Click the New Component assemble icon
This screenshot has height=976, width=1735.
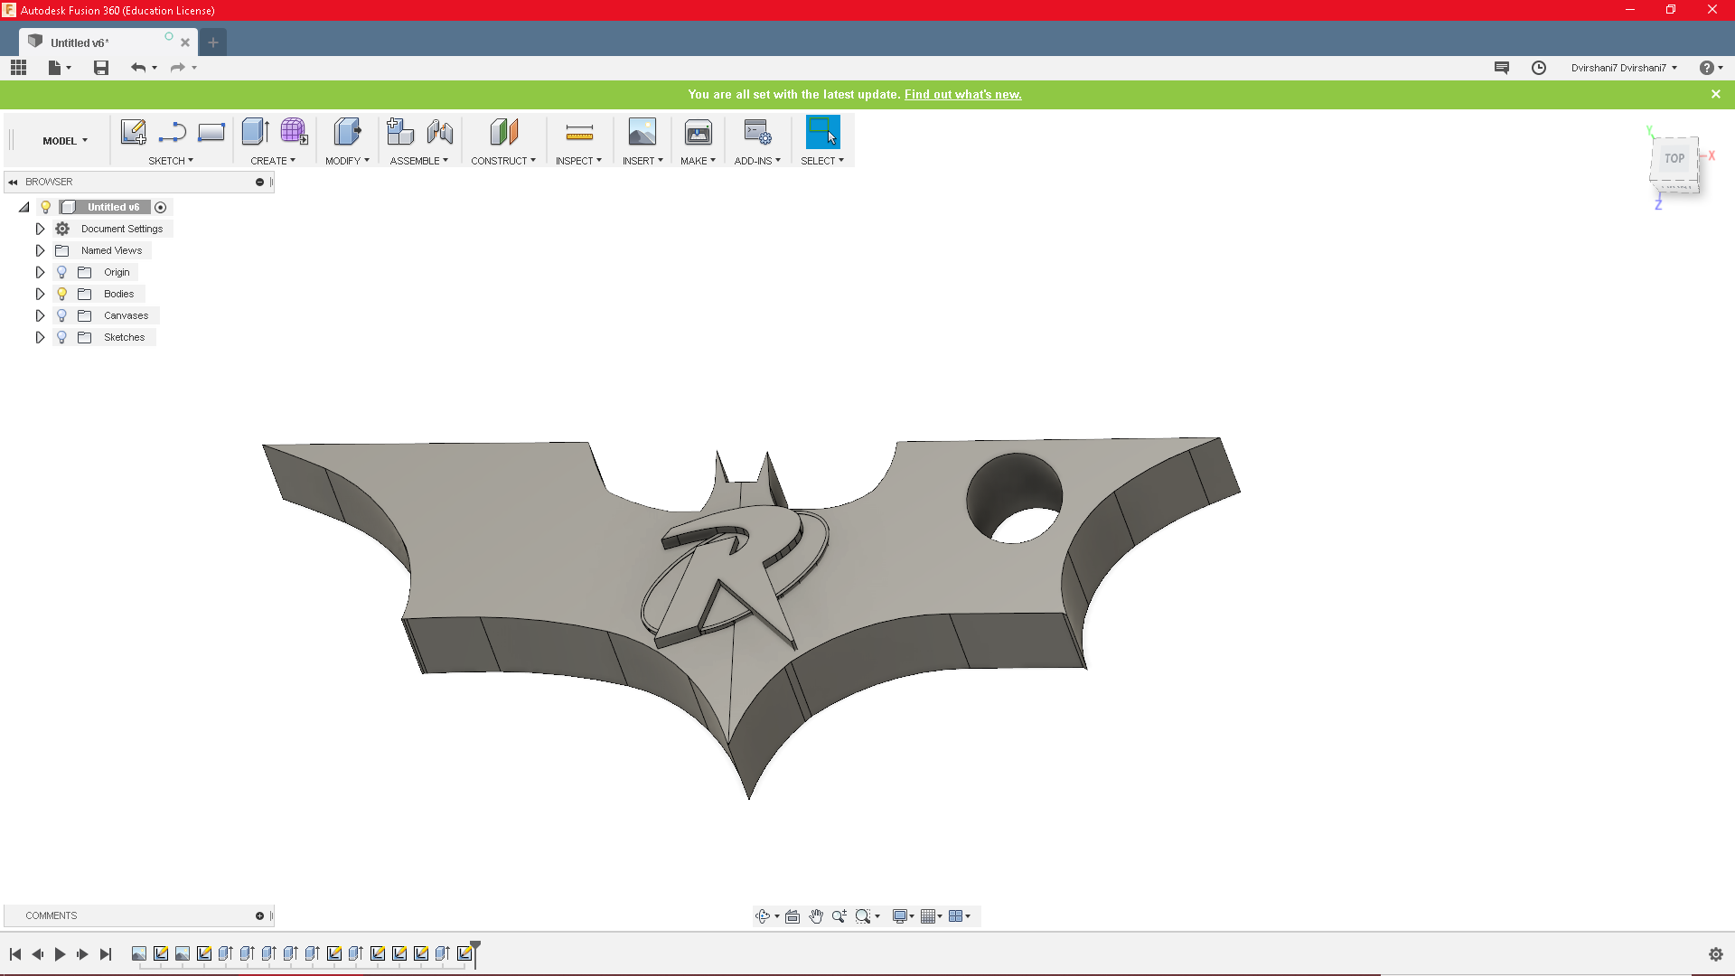tap(399, 132)
